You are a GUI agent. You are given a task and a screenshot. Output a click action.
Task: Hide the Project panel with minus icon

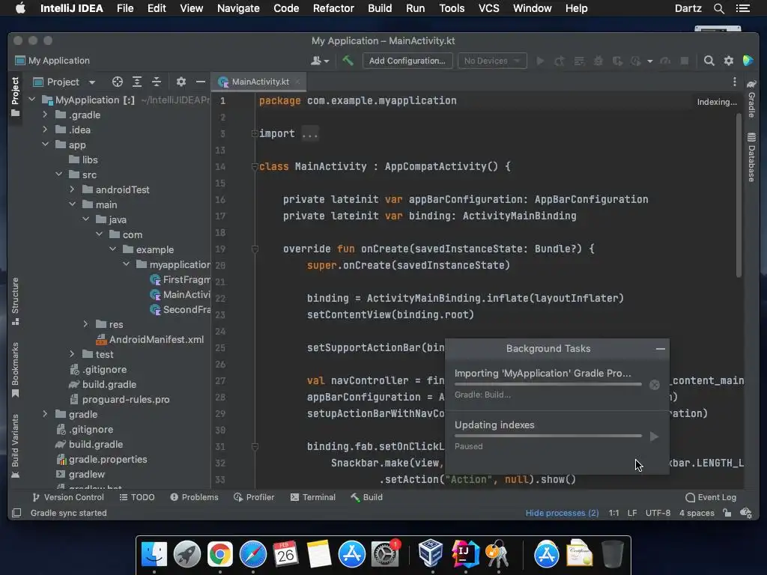(201, 82)
